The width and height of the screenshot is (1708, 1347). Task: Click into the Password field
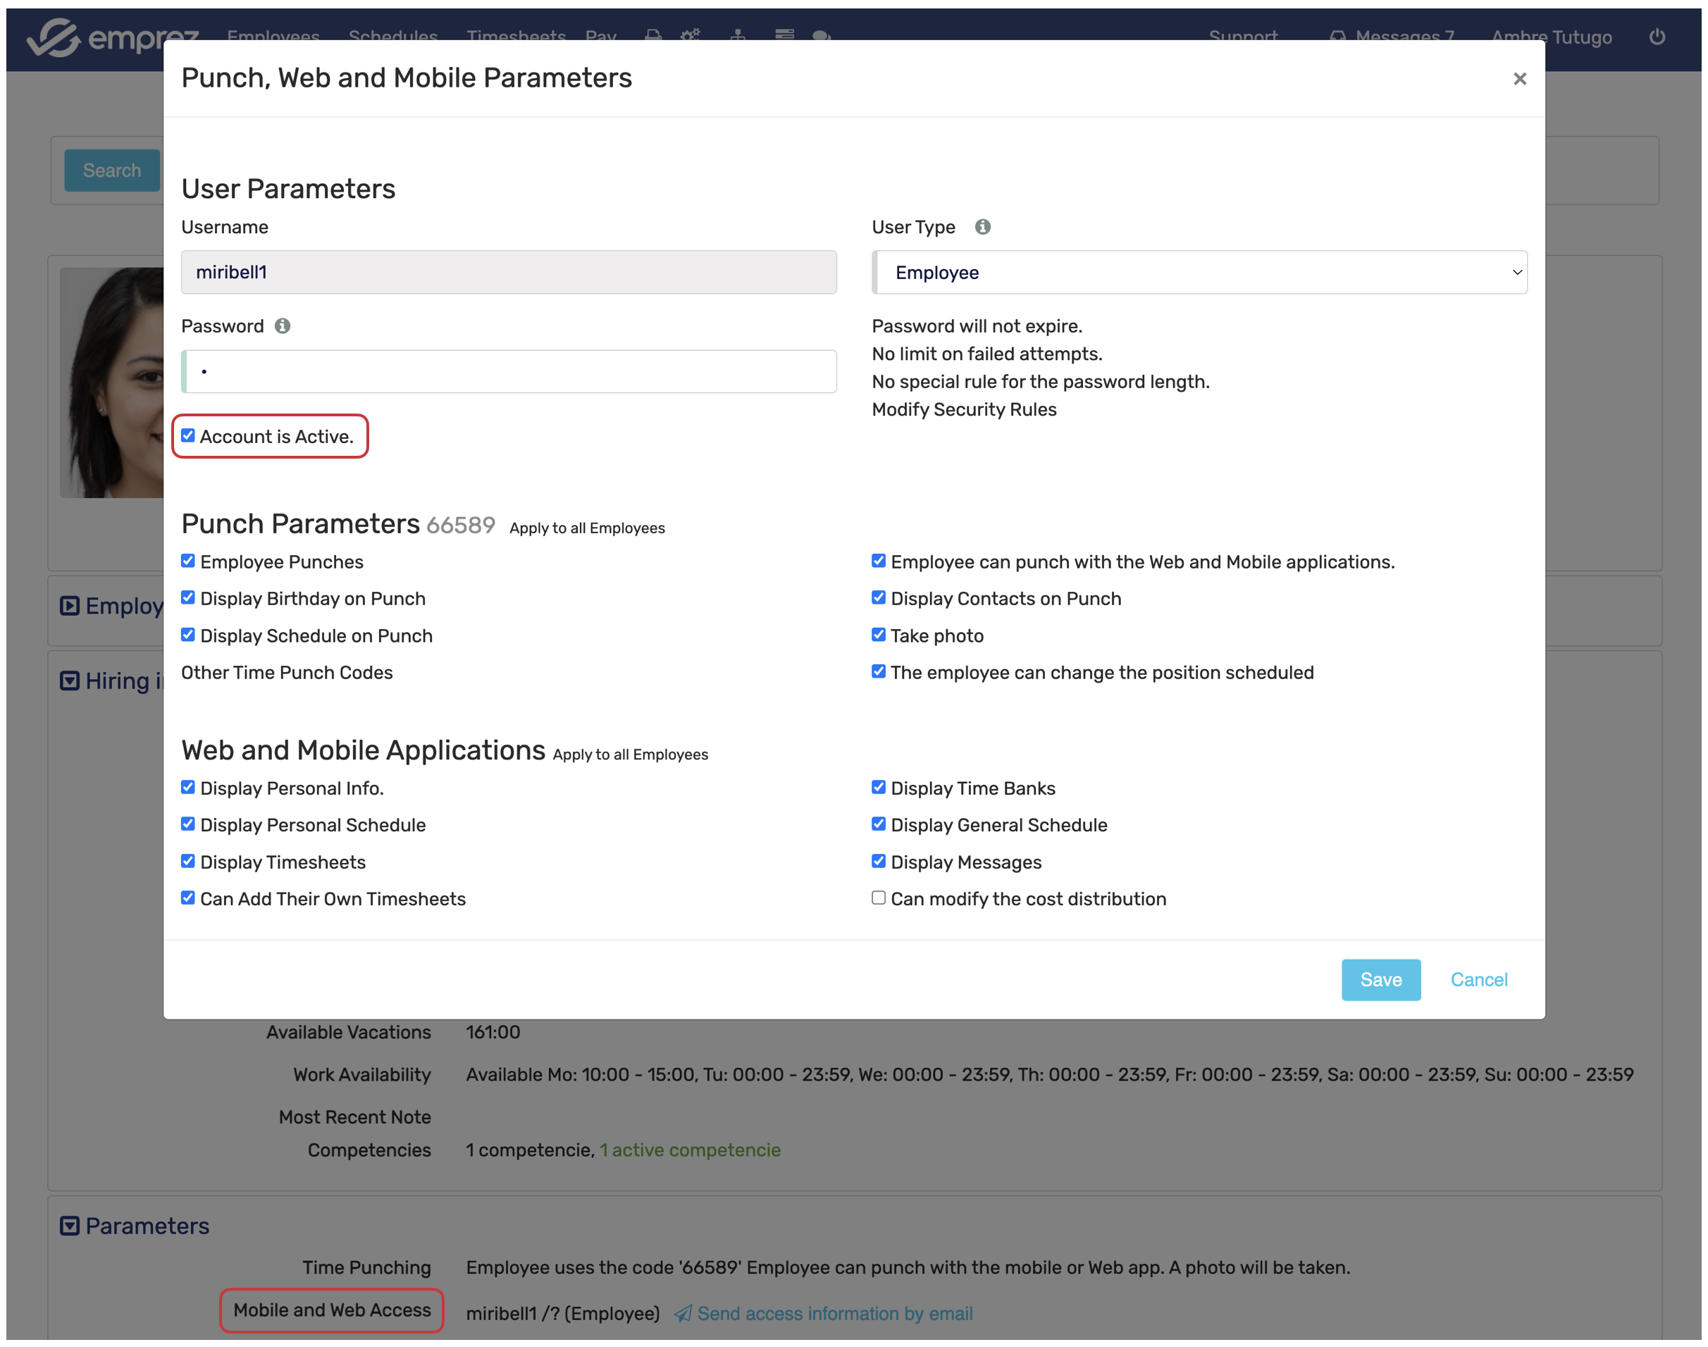[509, 371]
